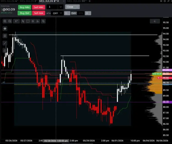Click the 88.45 purple price label
Viewport: 172px width, 144px height.
(167, 102)
